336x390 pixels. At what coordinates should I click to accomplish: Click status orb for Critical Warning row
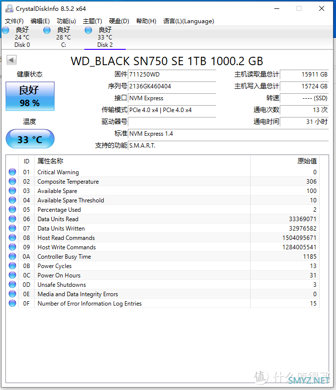pos(12,172)
